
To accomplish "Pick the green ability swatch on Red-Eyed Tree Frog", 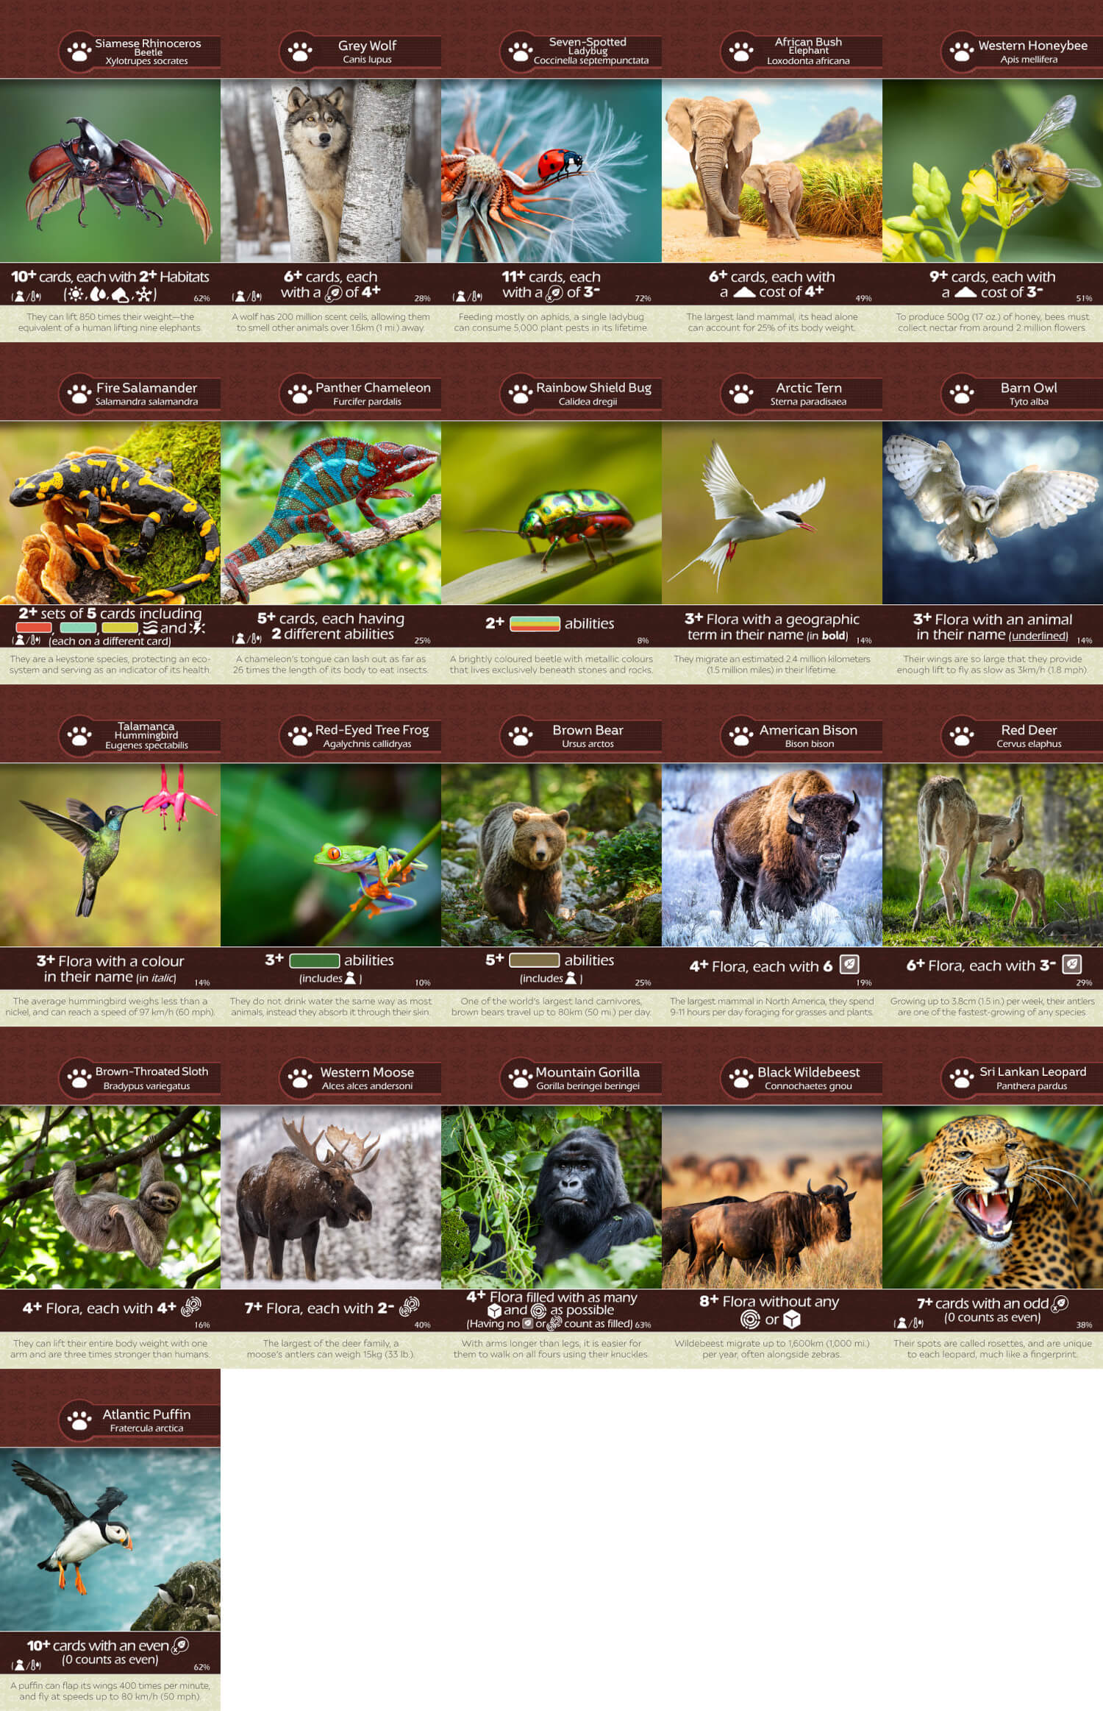I will pyautogui.click(x=314, y=960).
